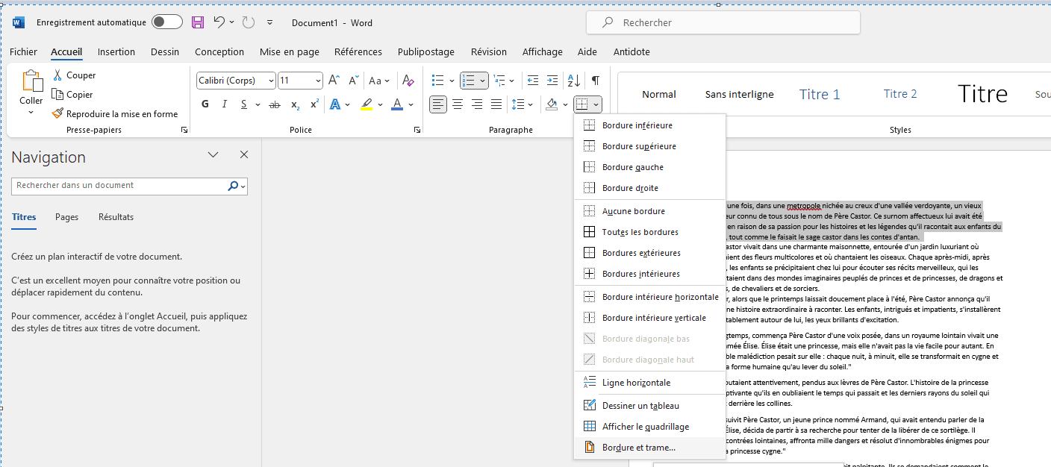Click the Bold formatting icon
Screen dimensions: 1051x467
click(x=205, y=104)
